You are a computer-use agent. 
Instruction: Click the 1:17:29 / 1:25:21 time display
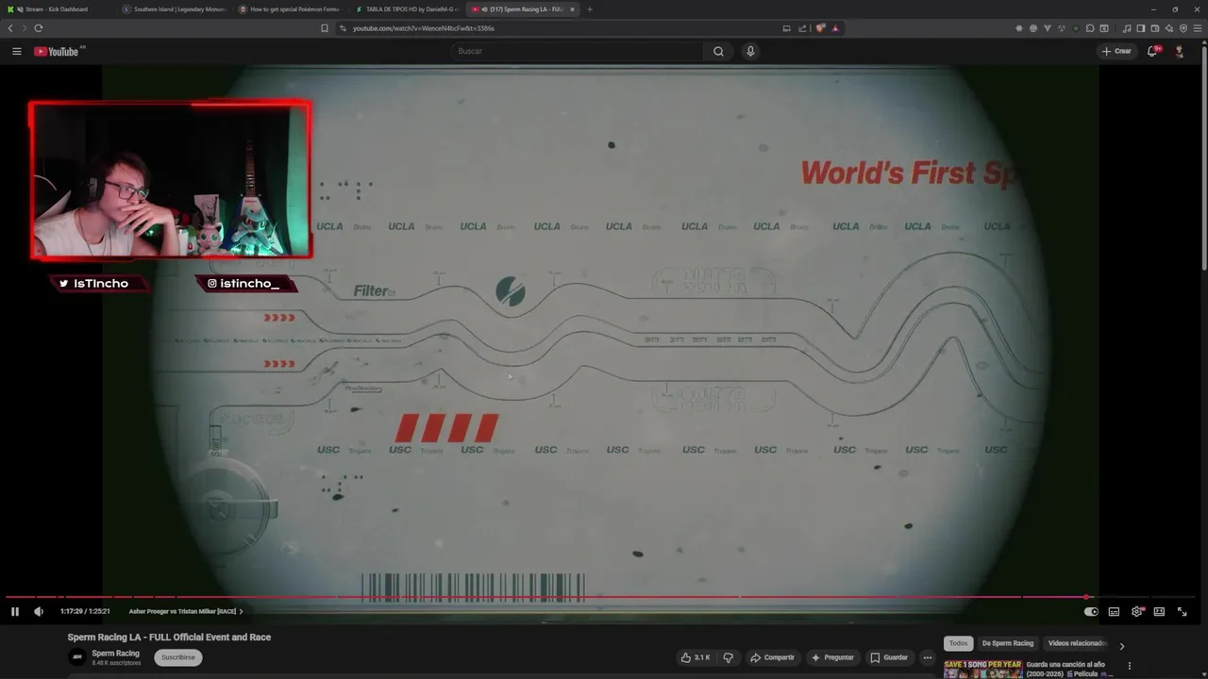85,611
